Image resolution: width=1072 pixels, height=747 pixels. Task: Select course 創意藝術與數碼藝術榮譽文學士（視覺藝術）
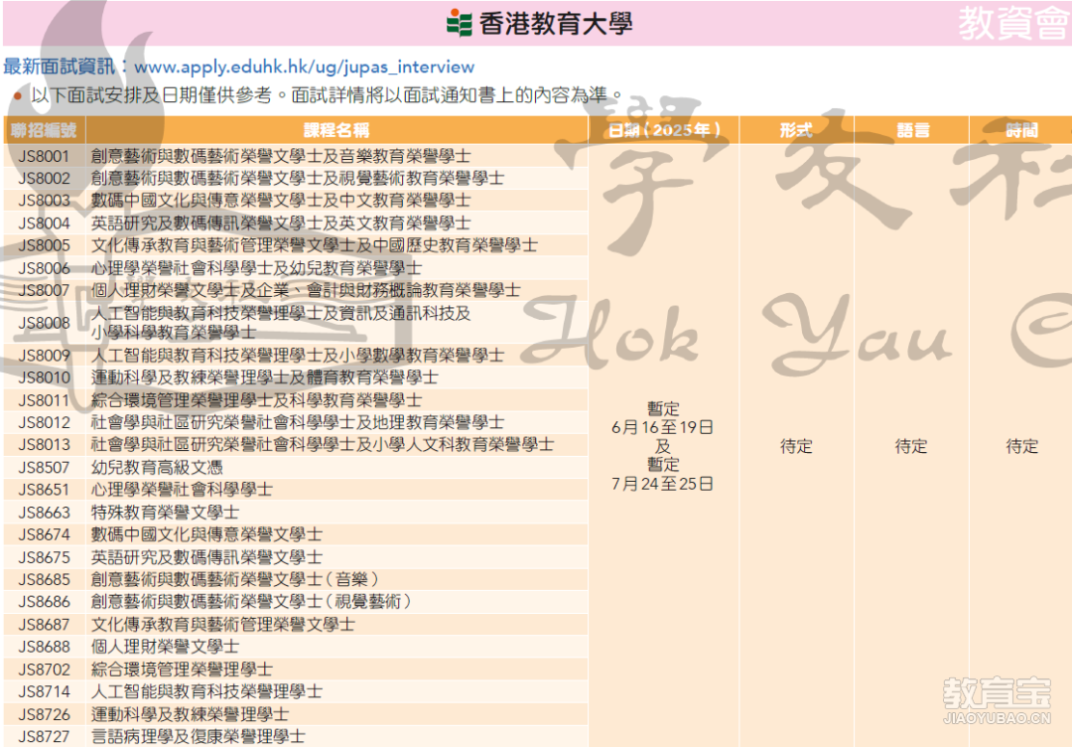pos(251,601)
